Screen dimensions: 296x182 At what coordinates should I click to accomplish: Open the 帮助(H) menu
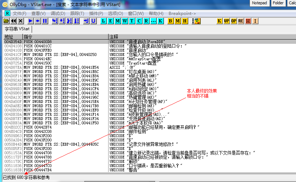[156, 14]
